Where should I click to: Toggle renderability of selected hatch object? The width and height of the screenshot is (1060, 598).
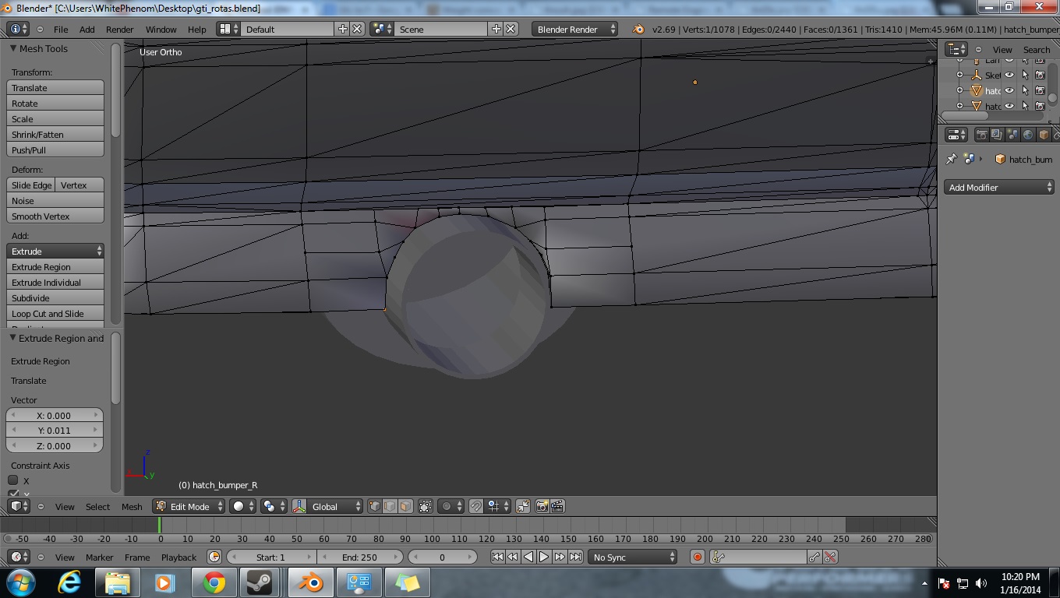[1040, 90]
